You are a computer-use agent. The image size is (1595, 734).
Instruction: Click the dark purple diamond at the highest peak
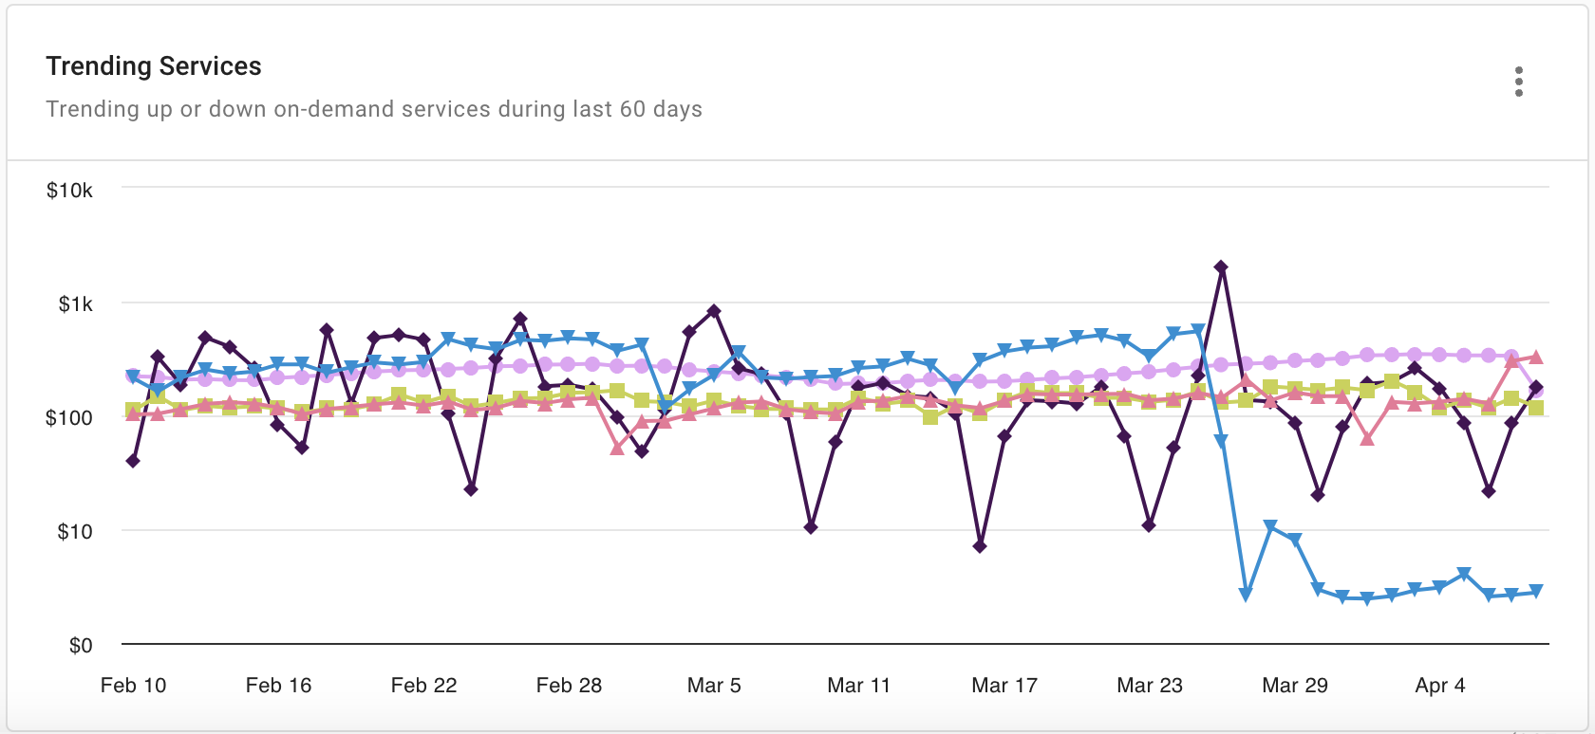1221,267
